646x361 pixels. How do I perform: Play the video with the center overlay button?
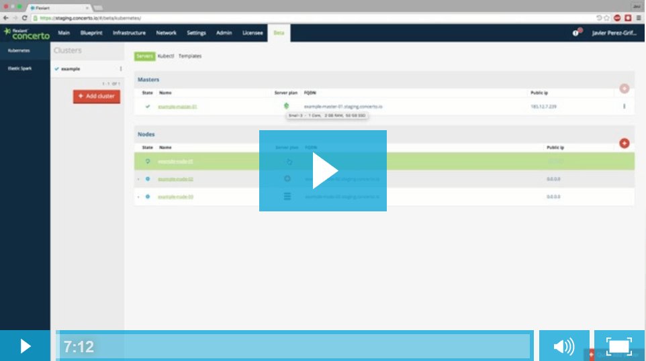click(x=322, y=170)
